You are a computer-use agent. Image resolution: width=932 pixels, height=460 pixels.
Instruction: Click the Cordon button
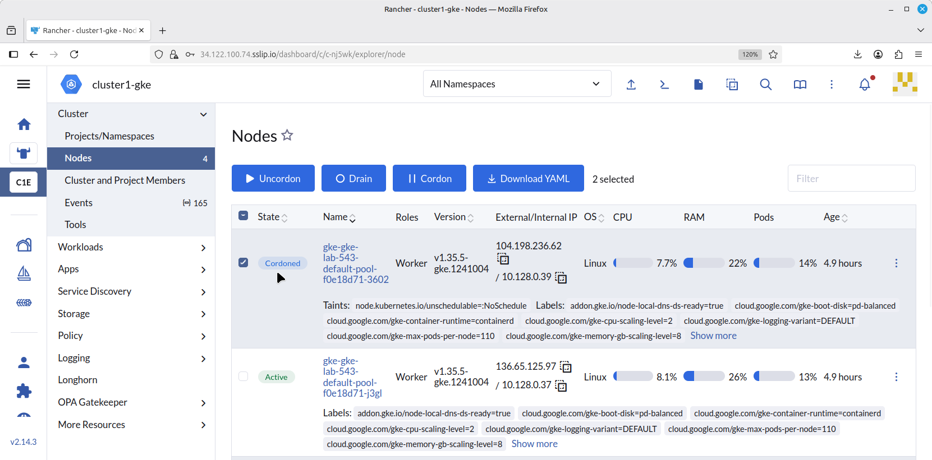point(429,178)
